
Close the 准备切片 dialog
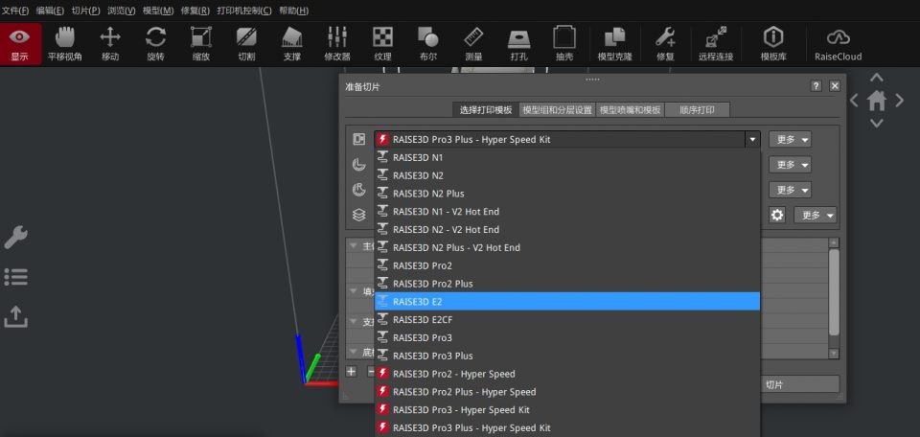[x=835, y=86]
